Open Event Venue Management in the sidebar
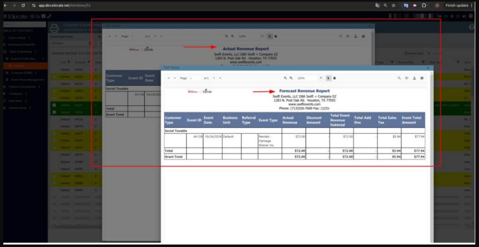The height and width of the screenshot is (247, 479). [27, 80]
